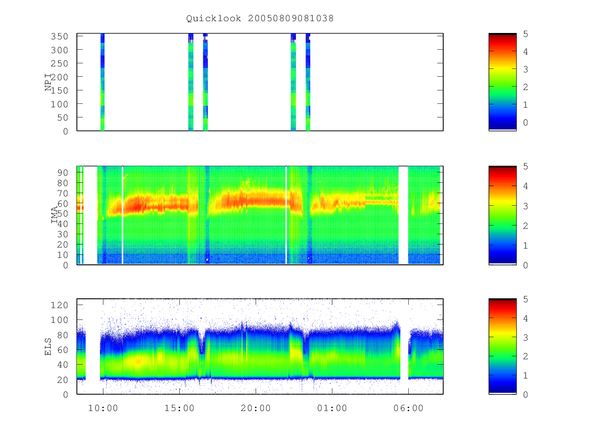Click the 100 tick on ELS axis
Screen dimensions: 591x443
tap(61, 320)
